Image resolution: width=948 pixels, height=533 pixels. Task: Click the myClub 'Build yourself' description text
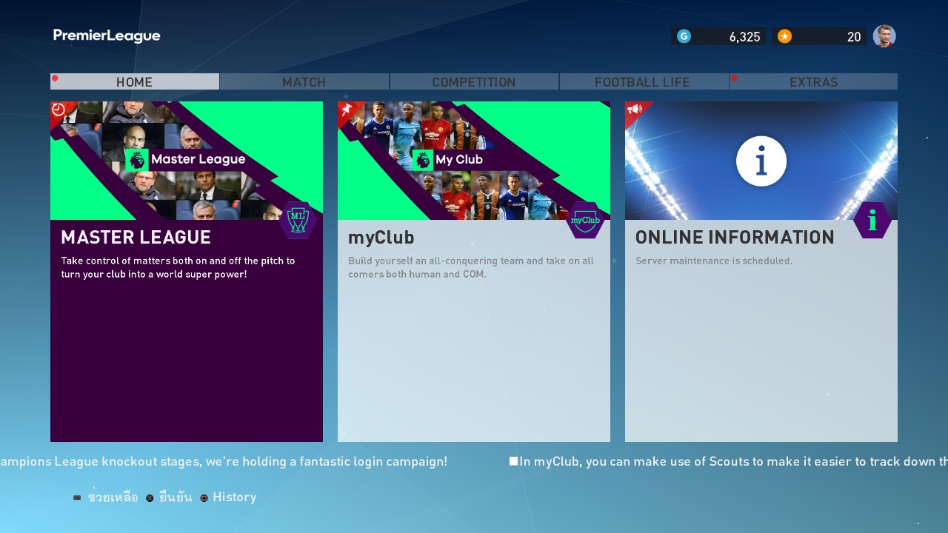click(471, 267)
